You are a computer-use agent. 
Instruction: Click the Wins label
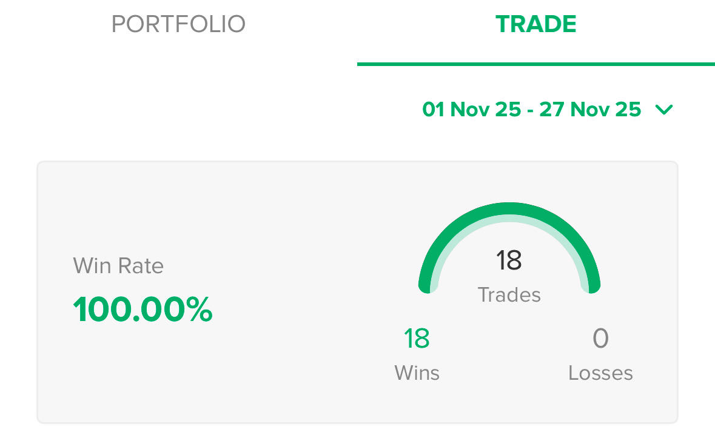(x=417, y=373)
